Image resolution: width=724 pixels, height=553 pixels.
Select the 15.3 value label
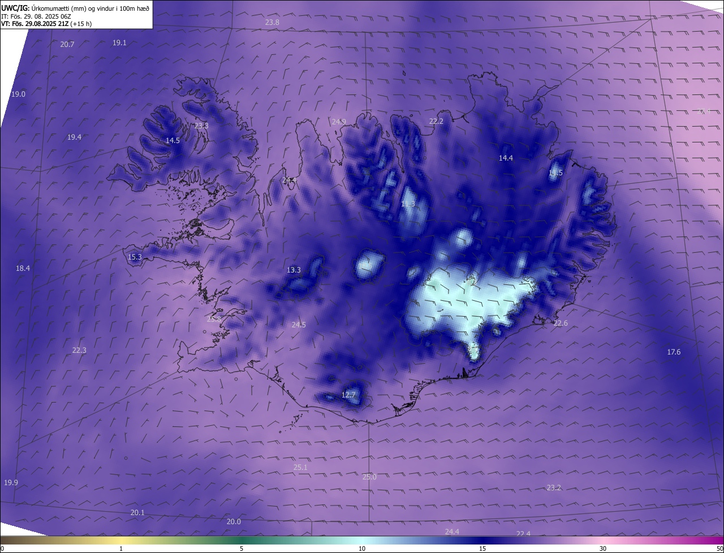(135, 257)
